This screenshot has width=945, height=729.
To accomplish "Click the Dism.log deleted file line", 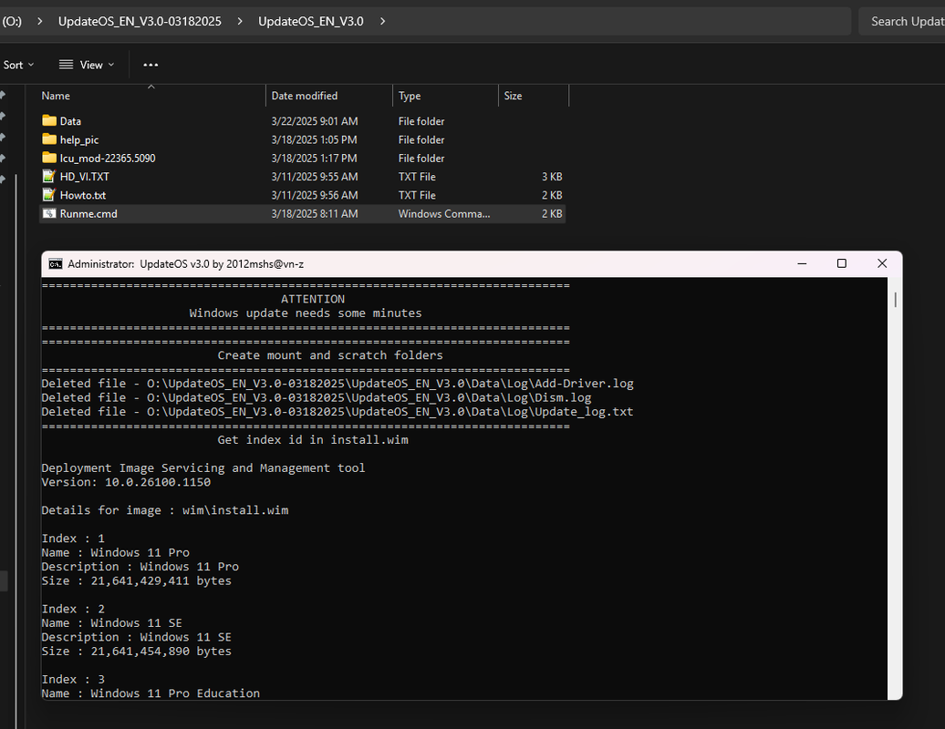I will point(317,397).
